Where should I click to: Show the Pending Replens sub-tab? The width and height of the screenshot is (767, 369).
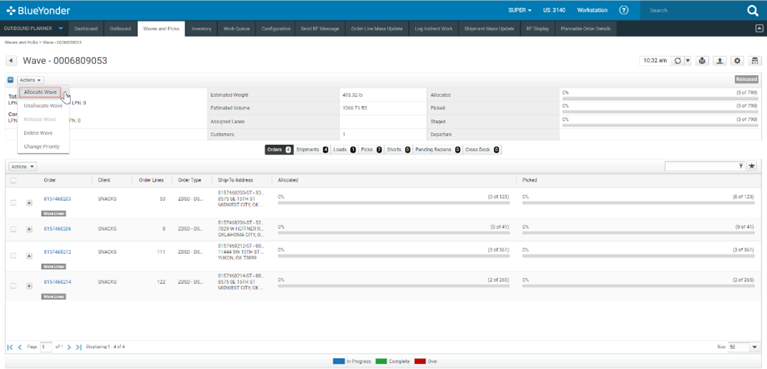pos(438,149)
